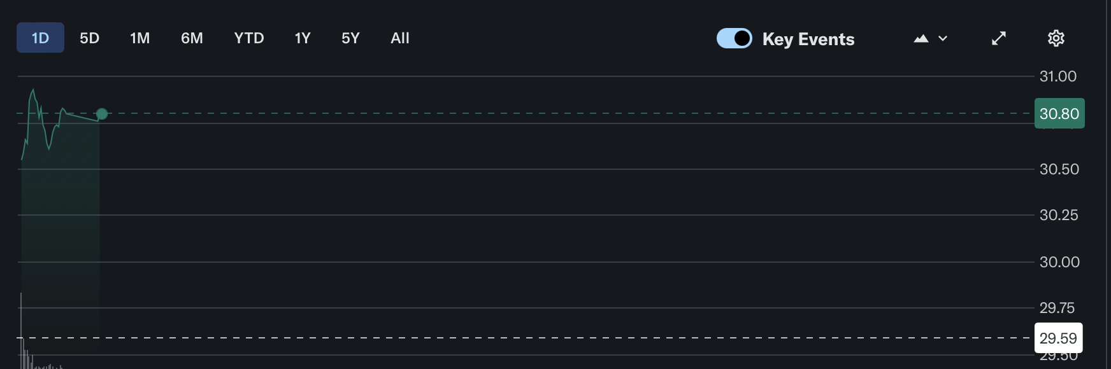Viewport: 1111px width, 369px height.
Task: Select the 1D time range tab
Action: (40, 38)
